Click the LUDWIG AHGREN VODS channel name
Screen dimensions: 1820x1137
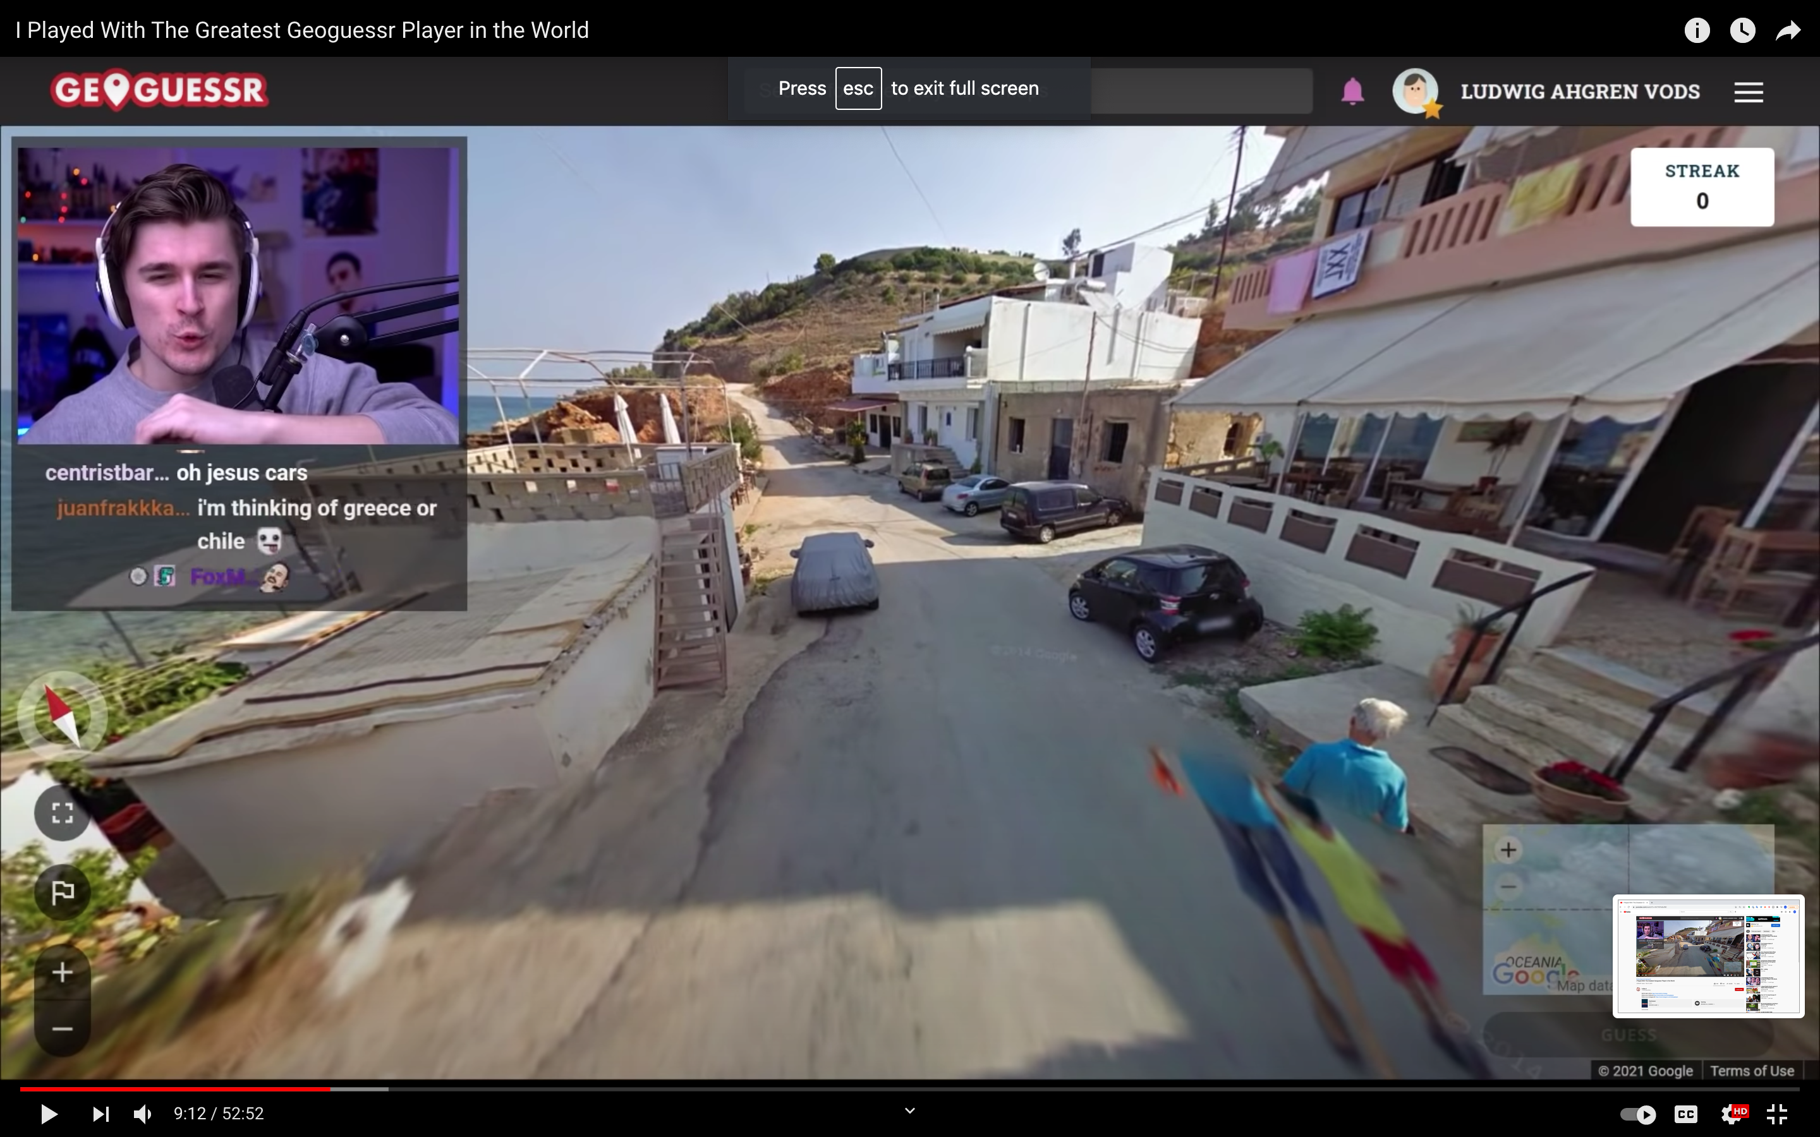click(x=1580, y=90)
